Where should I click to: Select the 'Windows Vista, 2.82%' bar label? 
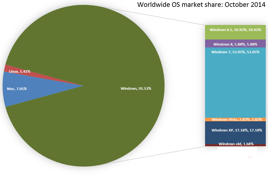click(237, 119)
